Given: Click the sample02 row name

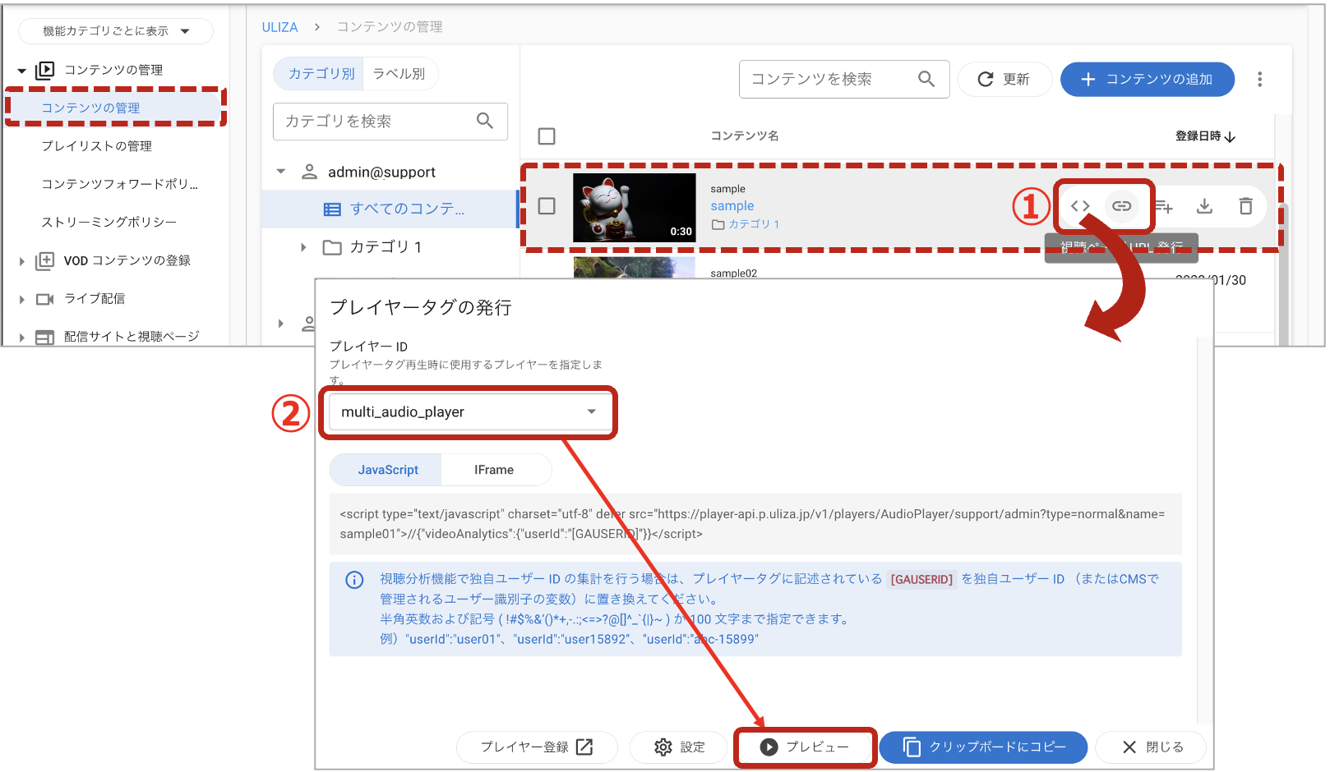Looking at the screenshot, I should 734,273.
